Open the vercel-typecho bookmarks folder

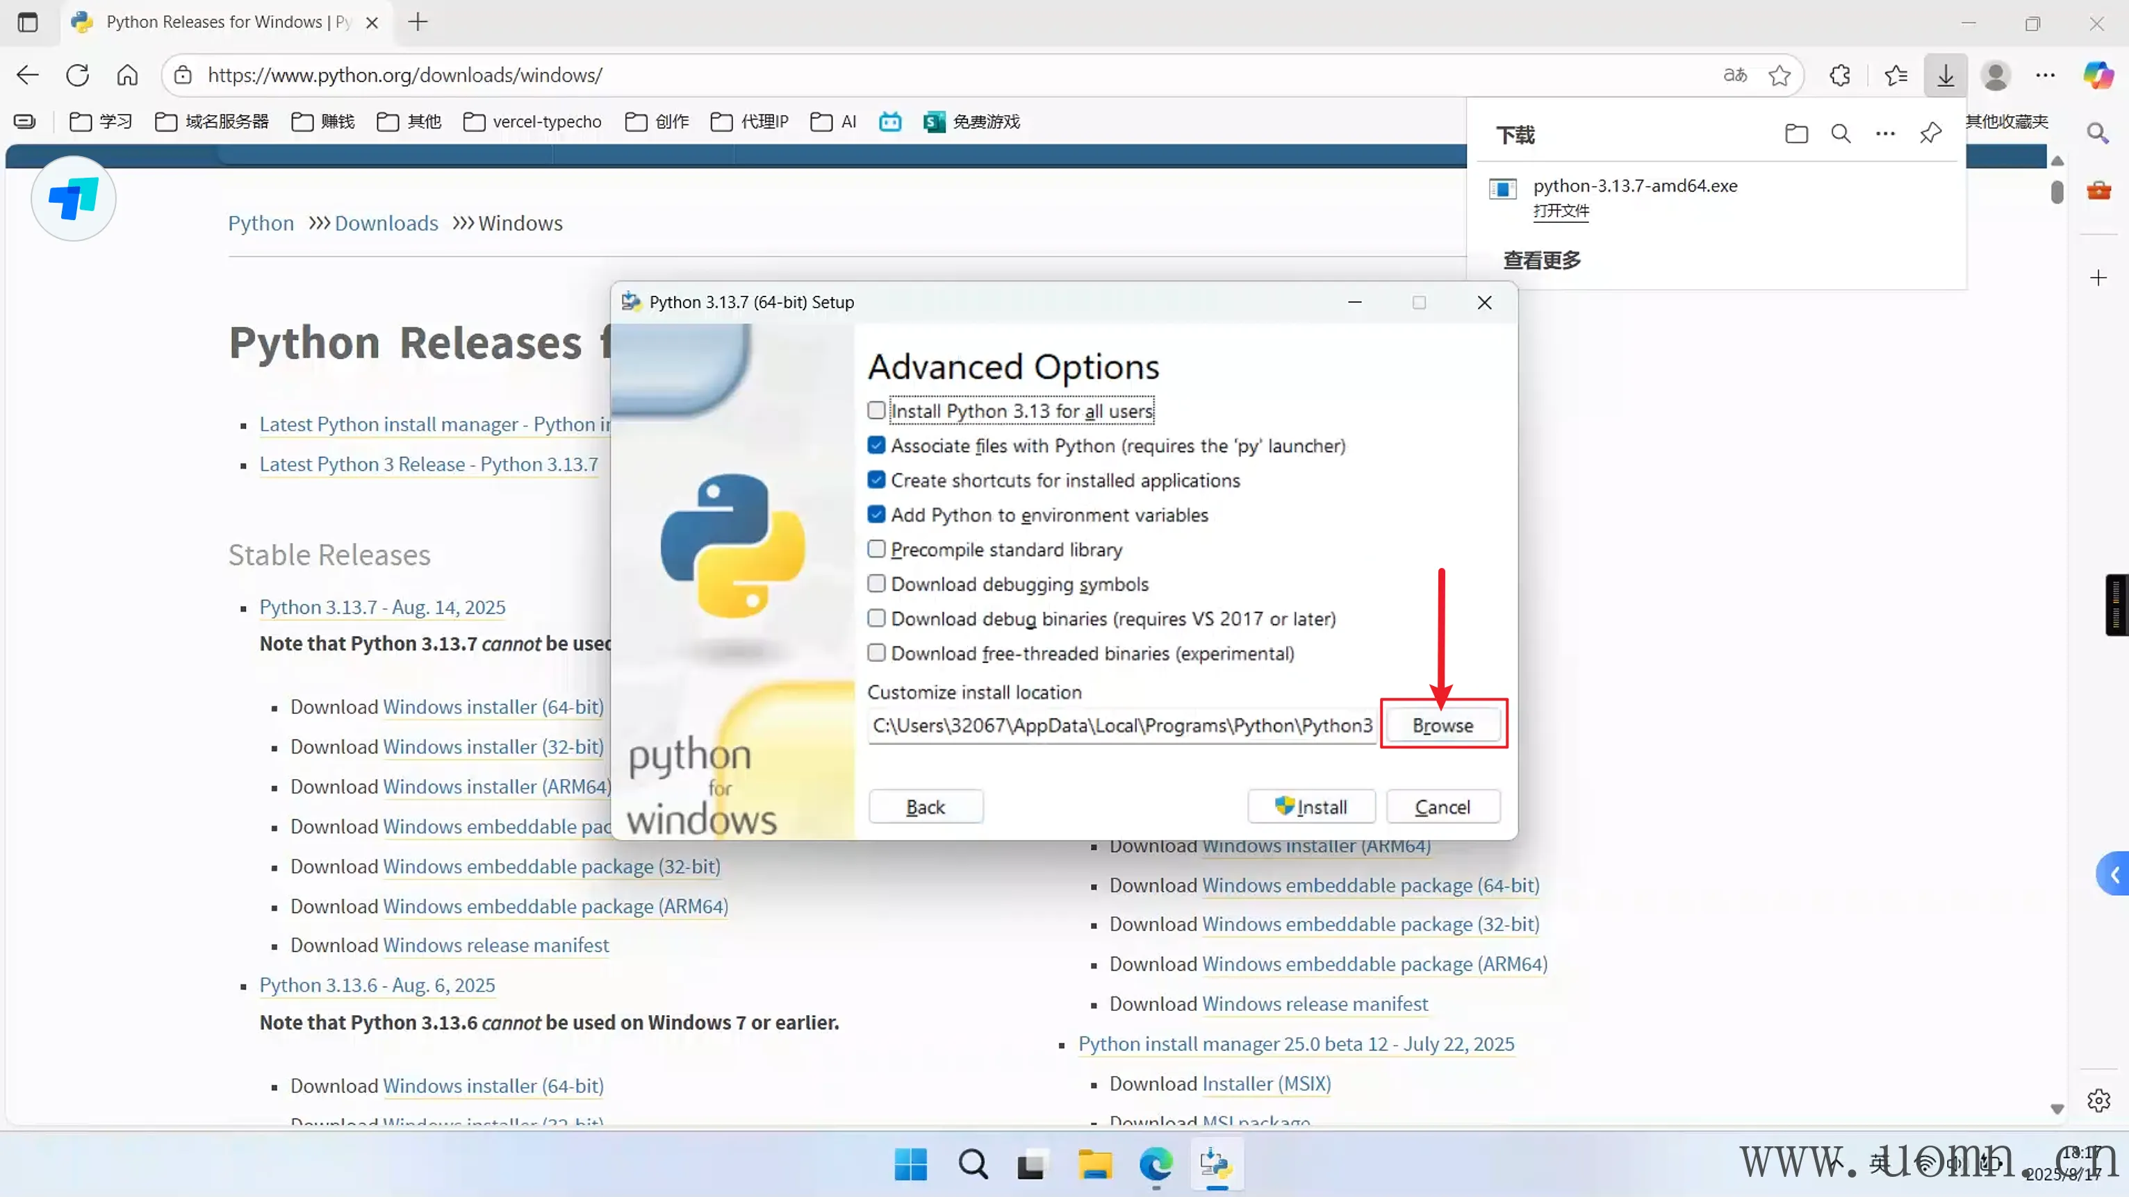tap(533, 122)
